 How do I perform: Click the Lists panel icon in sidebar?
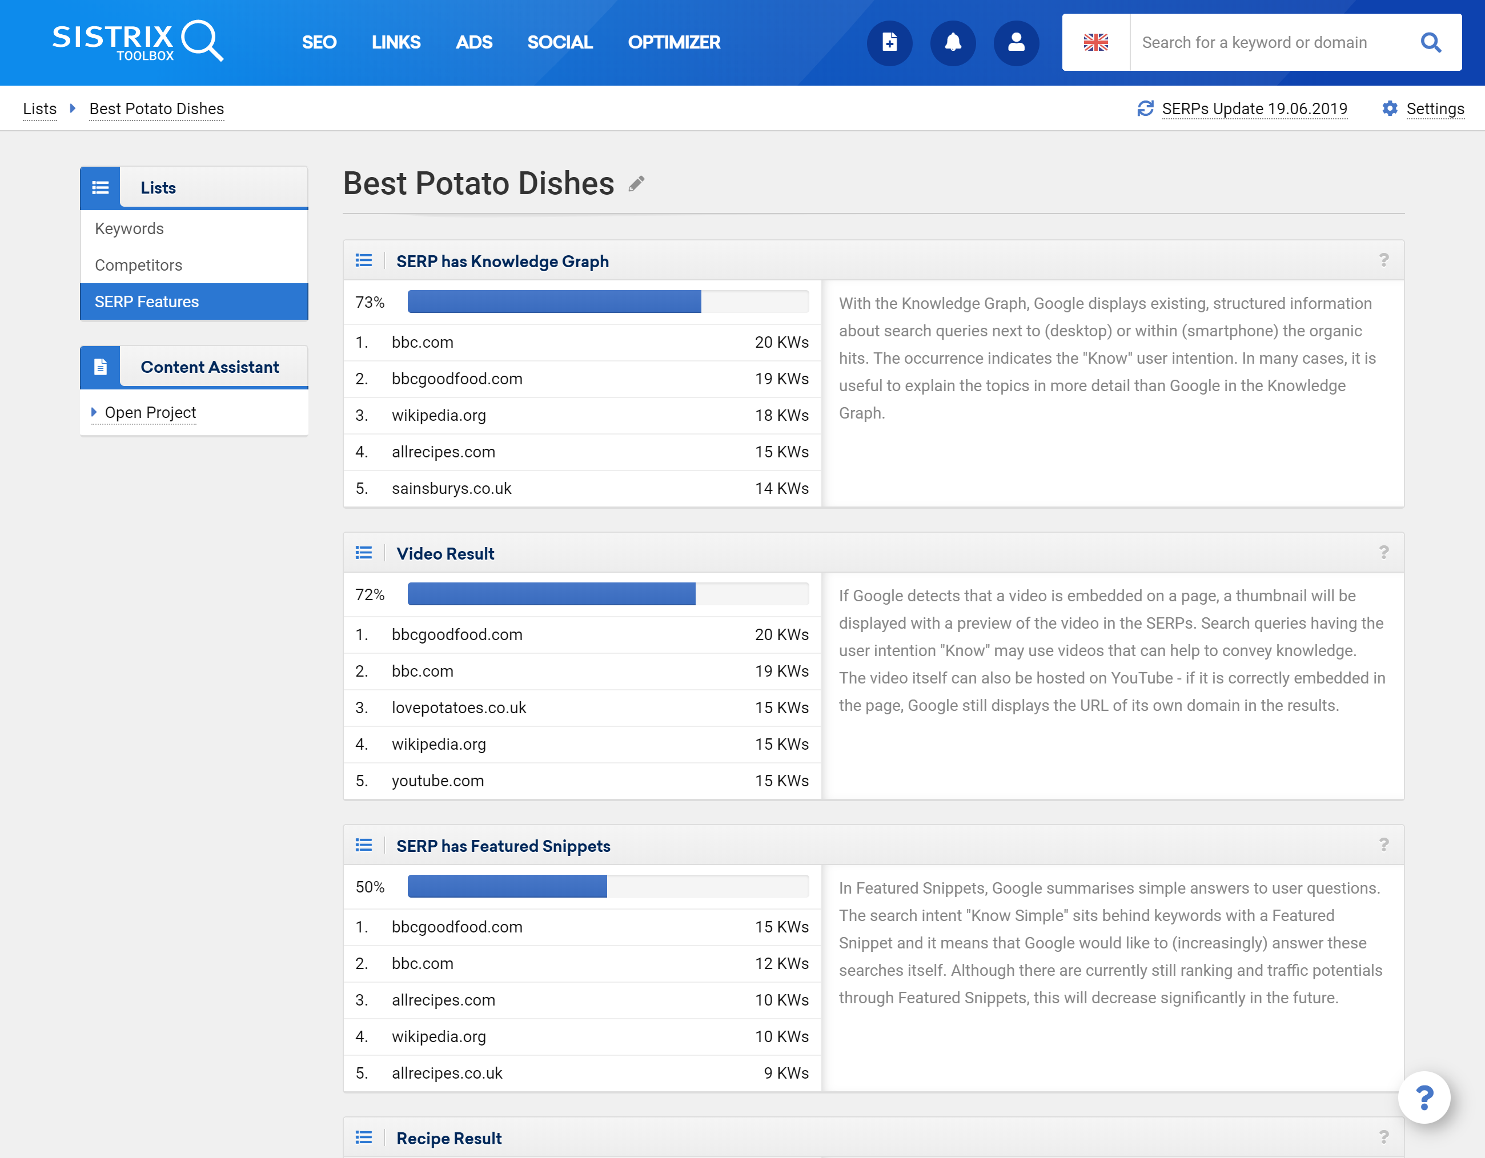(101, 187)
